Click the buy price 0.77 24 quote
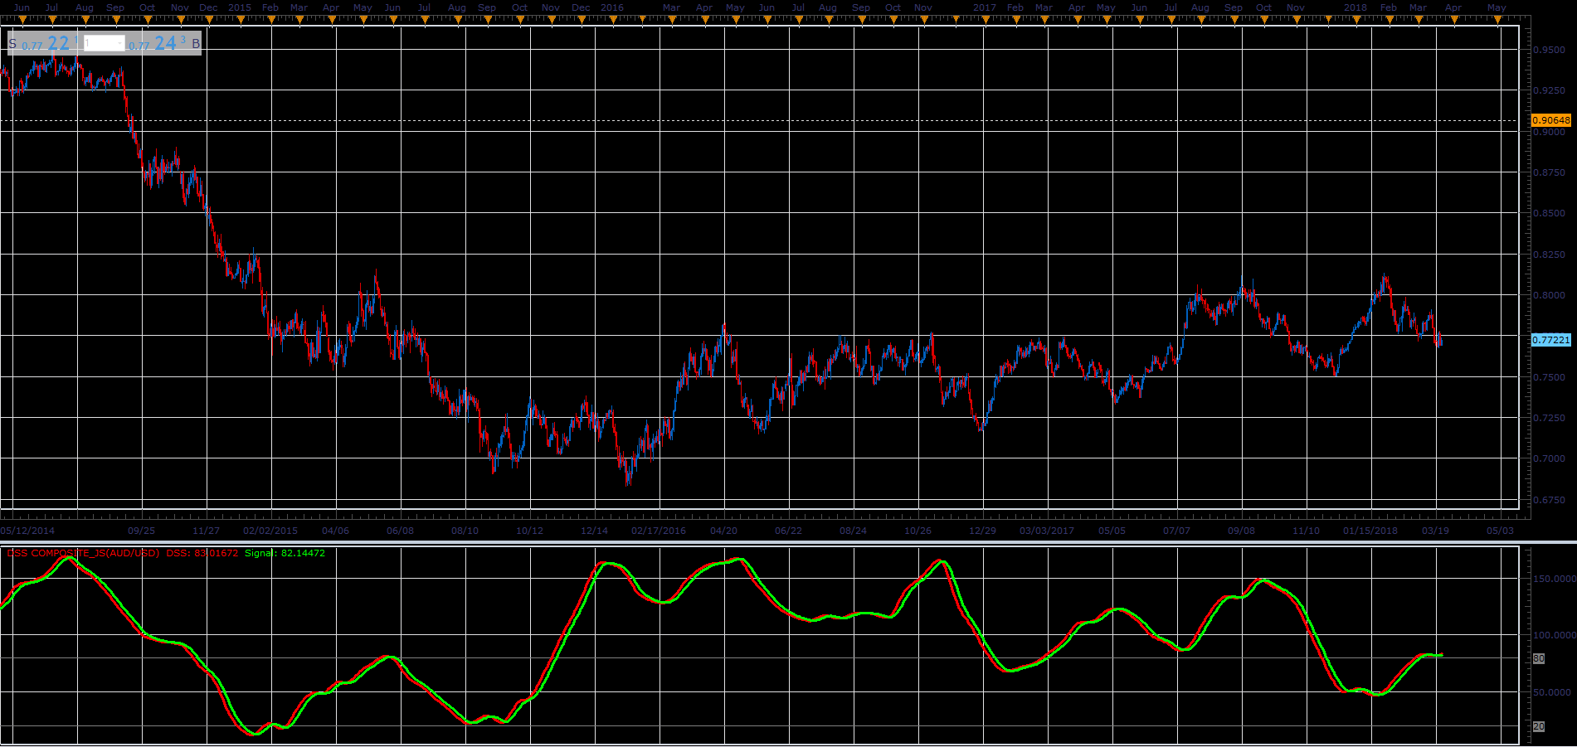Screen dimensions: 1577x747 click(x=157, y=44)
